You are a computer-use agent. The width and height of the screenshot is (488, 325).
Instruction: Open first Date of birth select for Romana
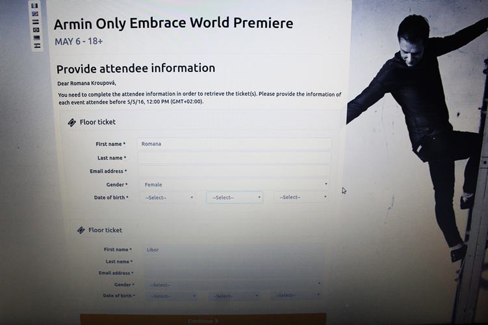168,198
